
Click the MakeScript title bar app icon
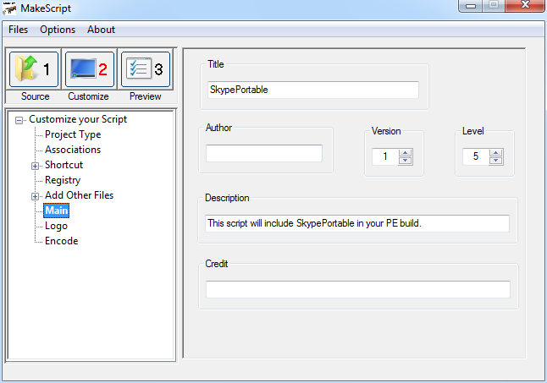[9, 8]
